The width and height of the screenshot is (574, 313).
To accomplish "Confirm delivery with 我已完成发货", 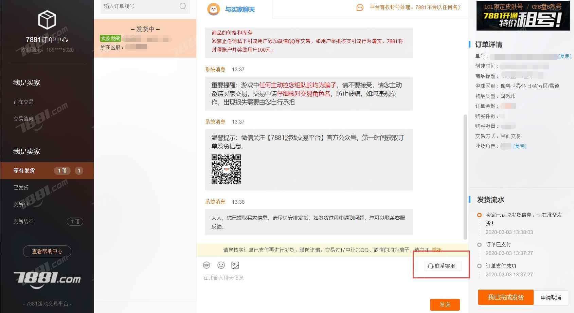I will click(506, 297).
